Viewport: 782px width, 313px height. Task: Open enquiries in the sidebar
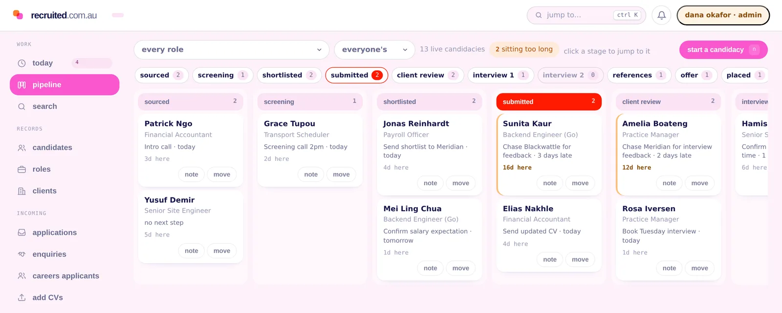coord(65,254)
